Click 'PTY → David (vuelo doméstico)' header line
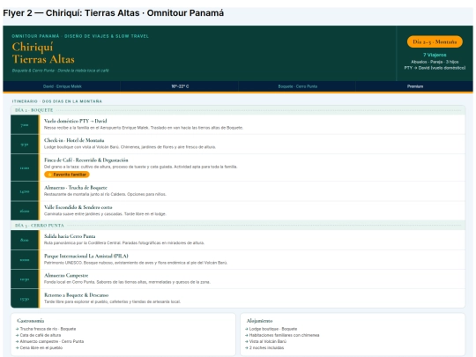This screenshot has height=357, width=476. click(435, 68)
